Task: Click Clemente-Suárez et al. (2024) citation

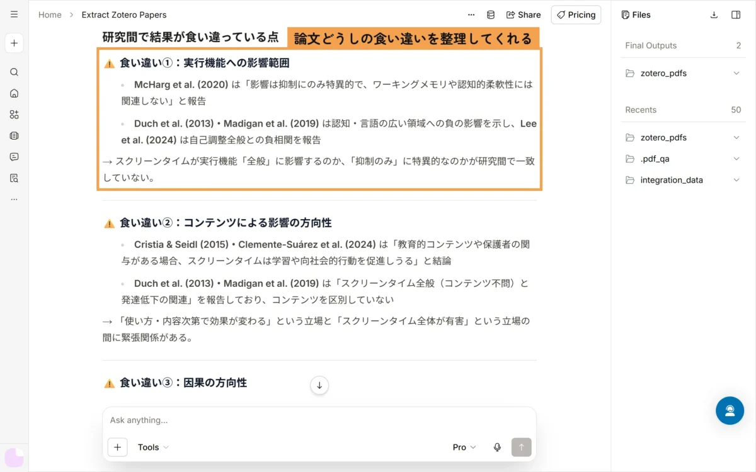Action: [308, 244]
